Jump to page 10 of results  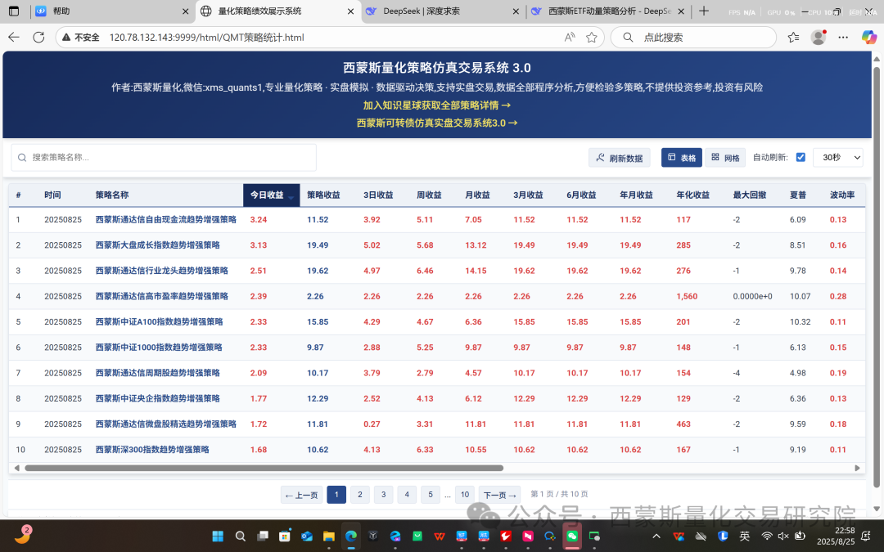[x=465, y=495]
